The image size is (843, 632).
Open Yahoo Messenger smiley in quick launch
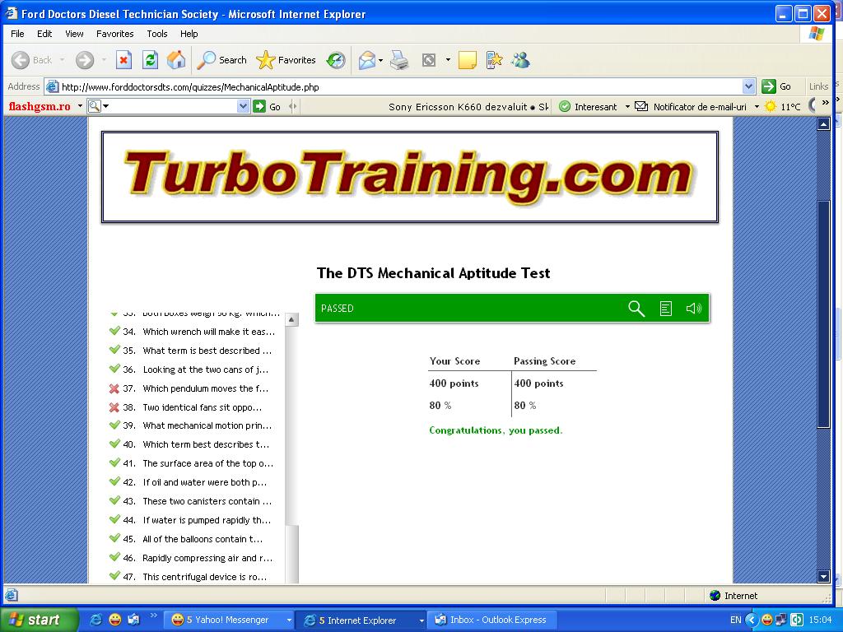(114, 620)
